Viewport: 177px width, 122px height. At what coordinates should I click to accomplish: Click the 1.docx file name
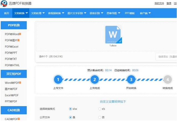click(x=113, y=45)
